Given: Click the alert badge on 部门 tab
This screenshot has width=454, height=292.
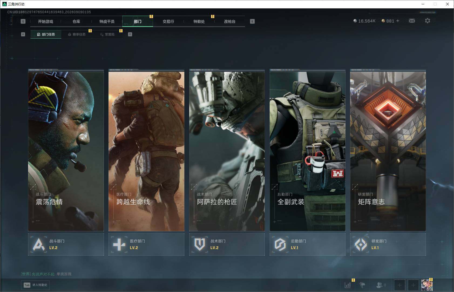Looking at the screenshot, I should pos(151,16).
